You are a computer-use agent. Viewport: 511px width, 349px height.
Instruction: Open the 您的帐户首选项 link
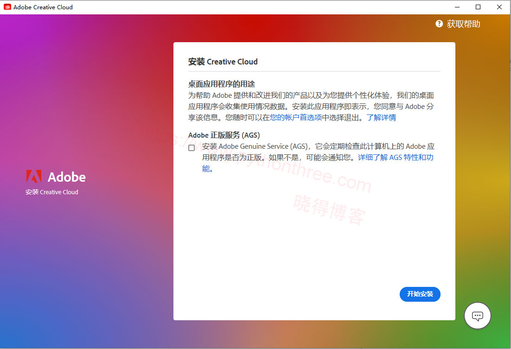click(x=295, y=117)
